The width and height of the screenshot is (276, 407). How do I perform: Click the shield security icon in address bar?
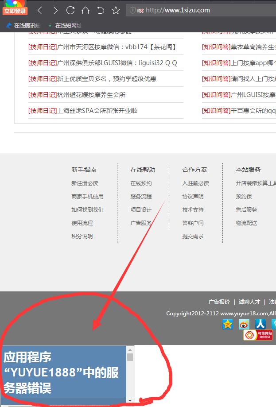(132, 10)
